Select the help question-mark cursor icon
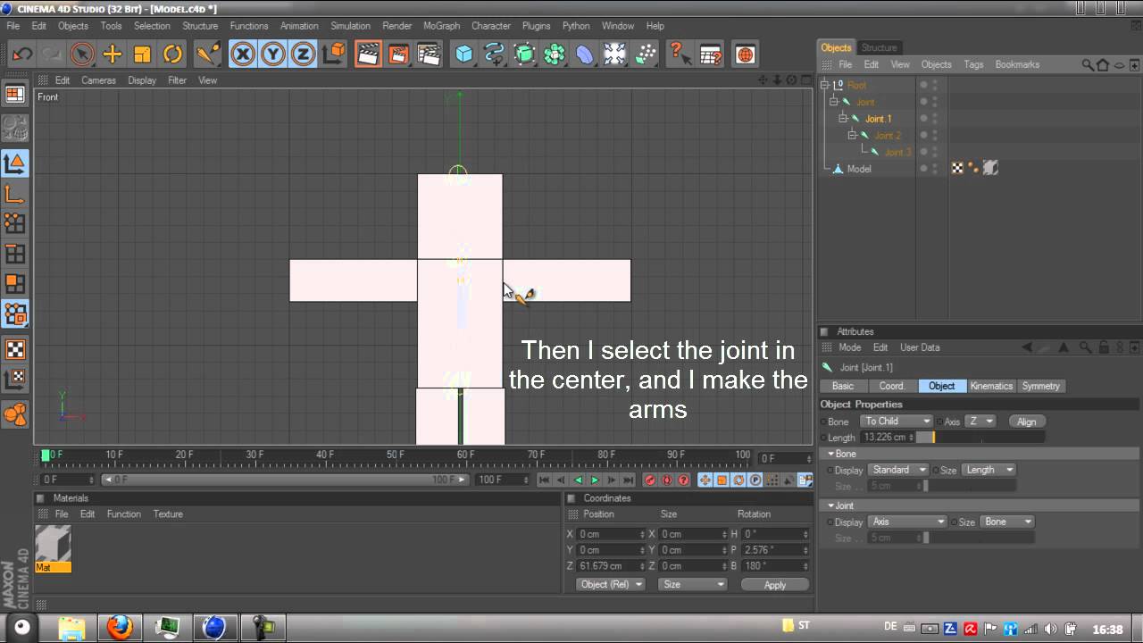The image size is (1143, 643). click(680, 54)
